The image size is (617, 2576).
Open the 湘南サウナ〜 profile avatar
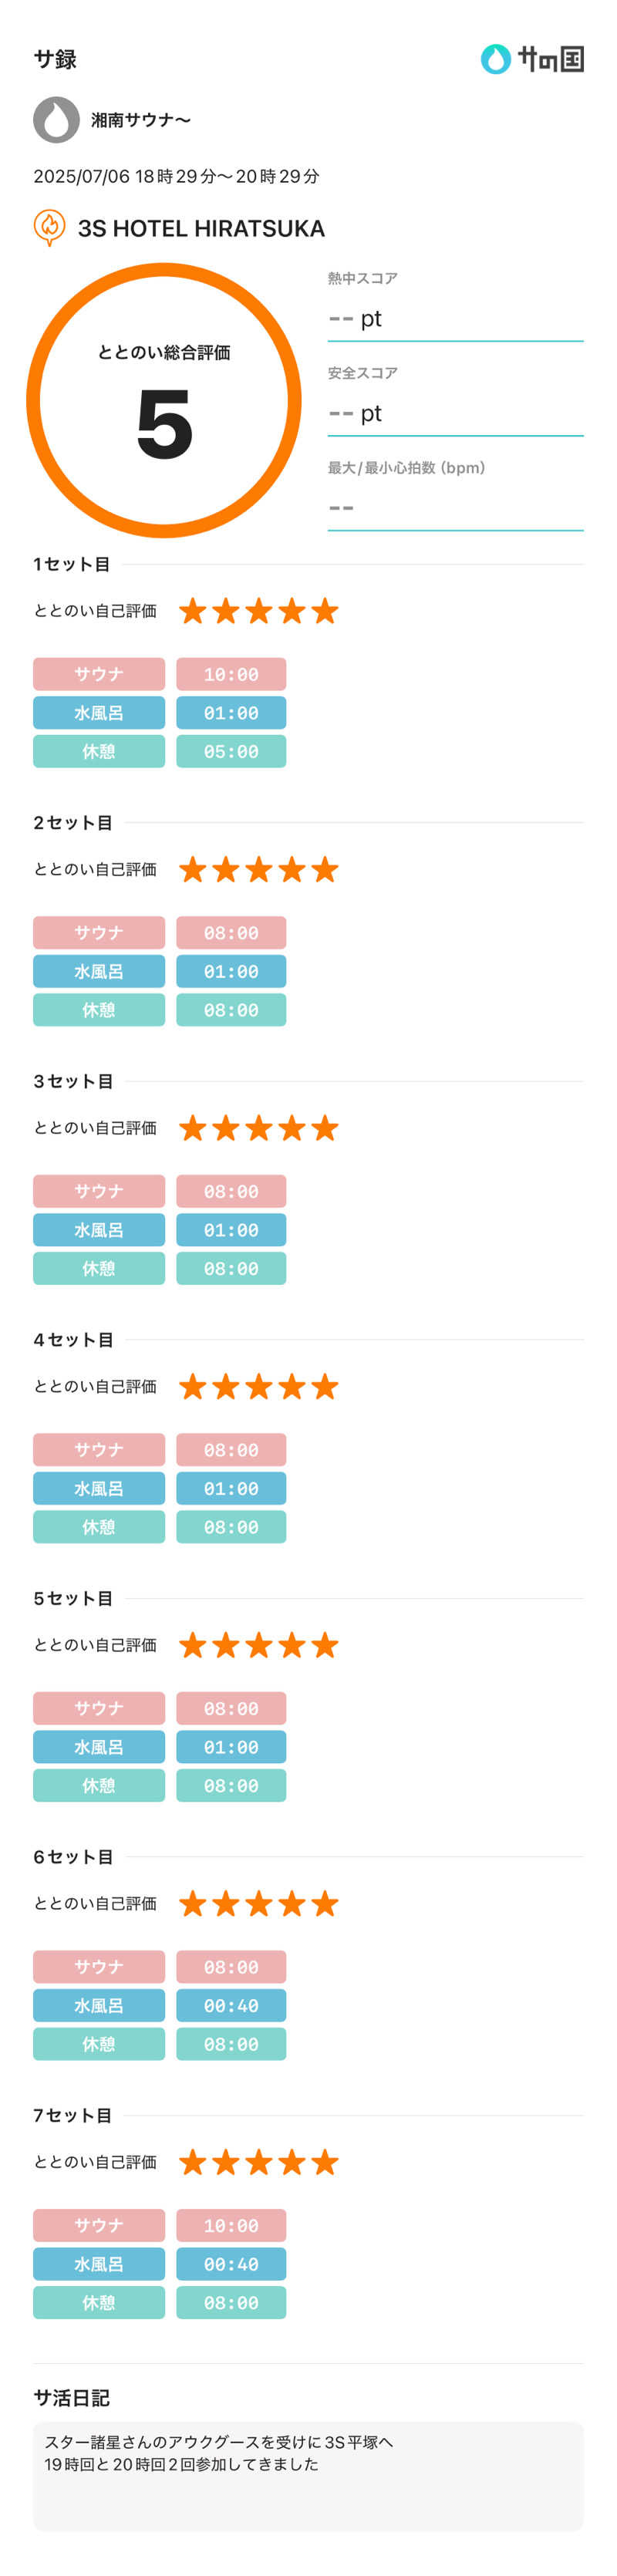(x=56, y=120)
